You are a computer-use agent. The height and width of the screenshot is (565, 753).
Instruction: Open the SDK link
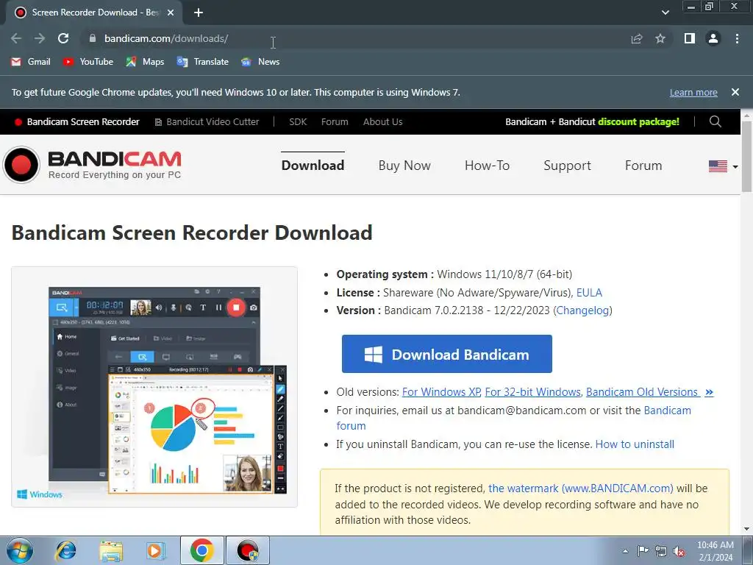(x=298, y=122)
